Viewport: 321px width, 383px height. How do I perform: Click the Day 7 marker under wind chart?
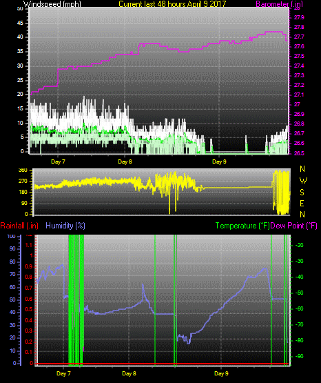[x=58, y=161]
